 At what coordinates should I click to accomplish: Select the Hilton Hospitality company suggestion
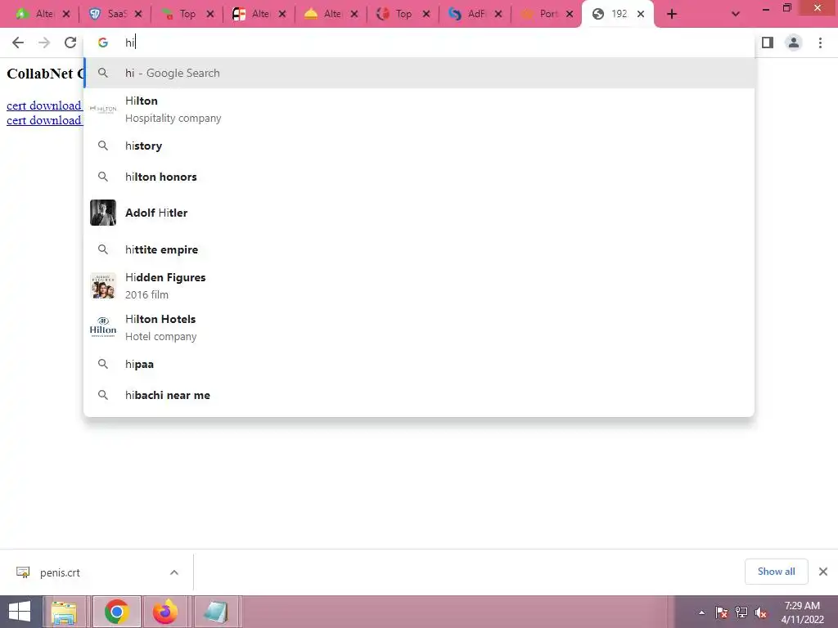(420, 109)
